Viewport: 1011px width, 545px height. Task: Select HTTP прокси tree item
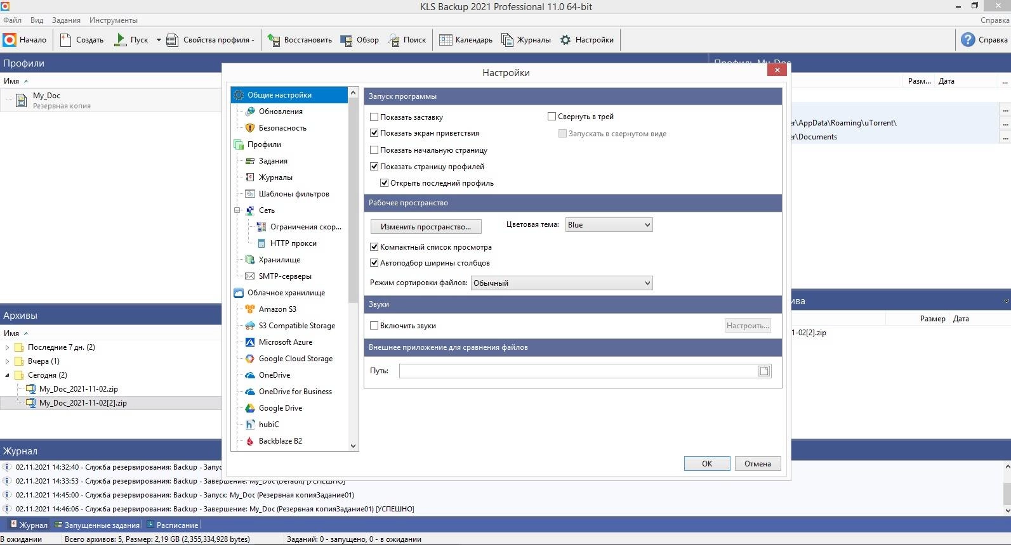(x=293, y=243)
